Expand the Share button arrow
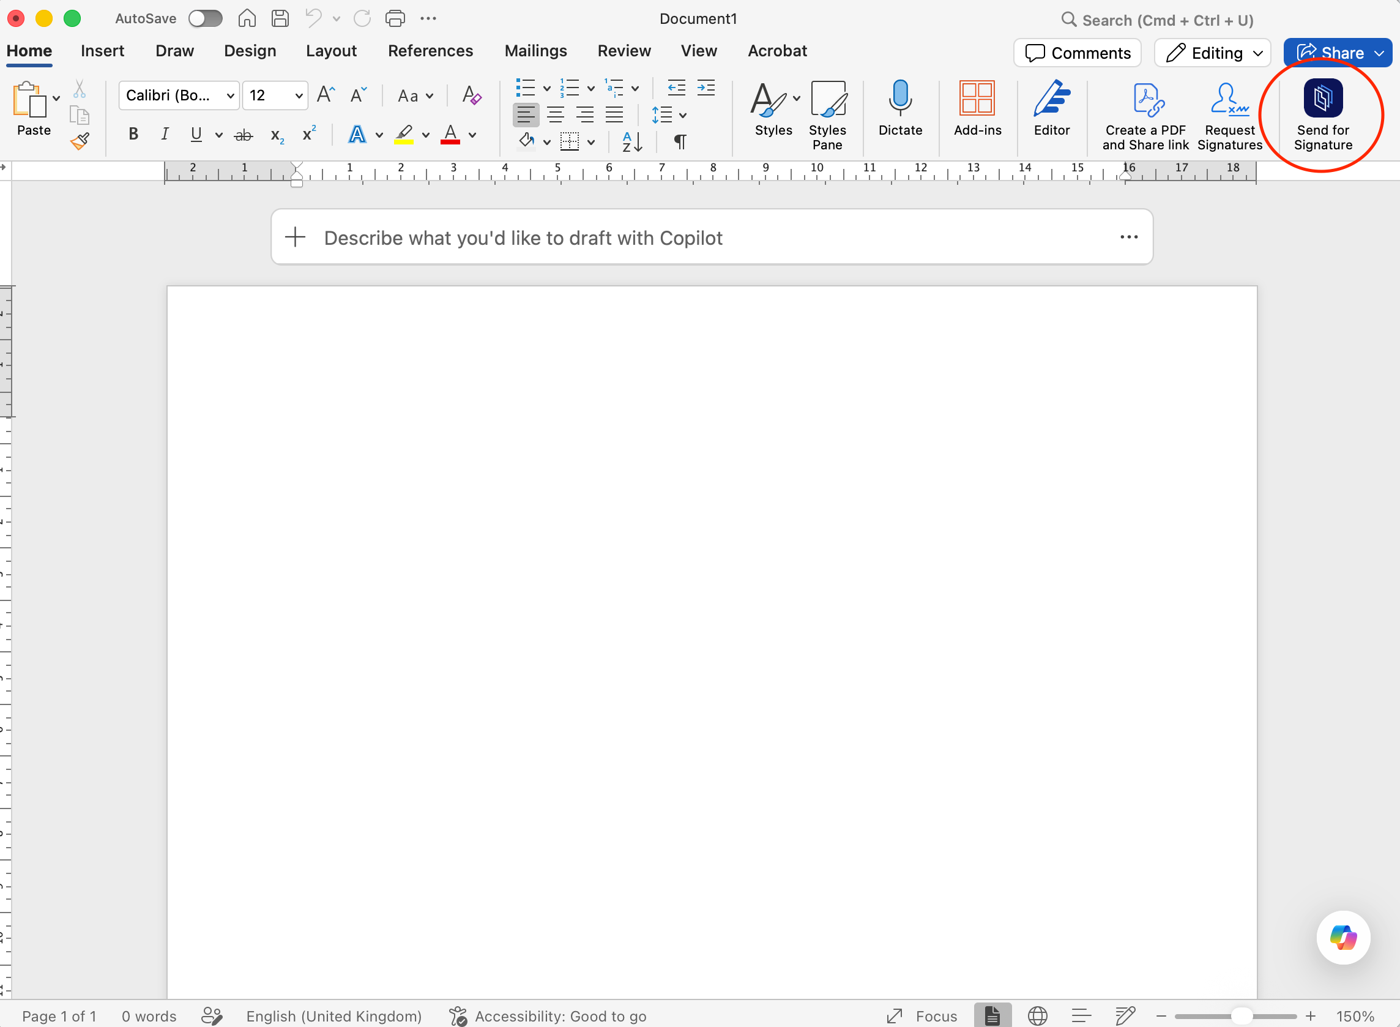Image resolution: width=1400 pixels, height=1027 pixels. (x=1379, y=53)
